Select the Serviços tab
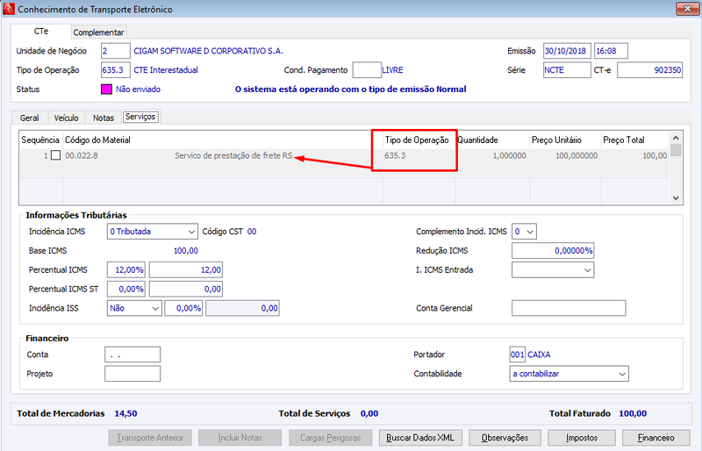702x451 pixels. coord(140,117)
